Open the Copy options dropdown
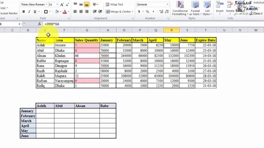 (x=7, y=8)
